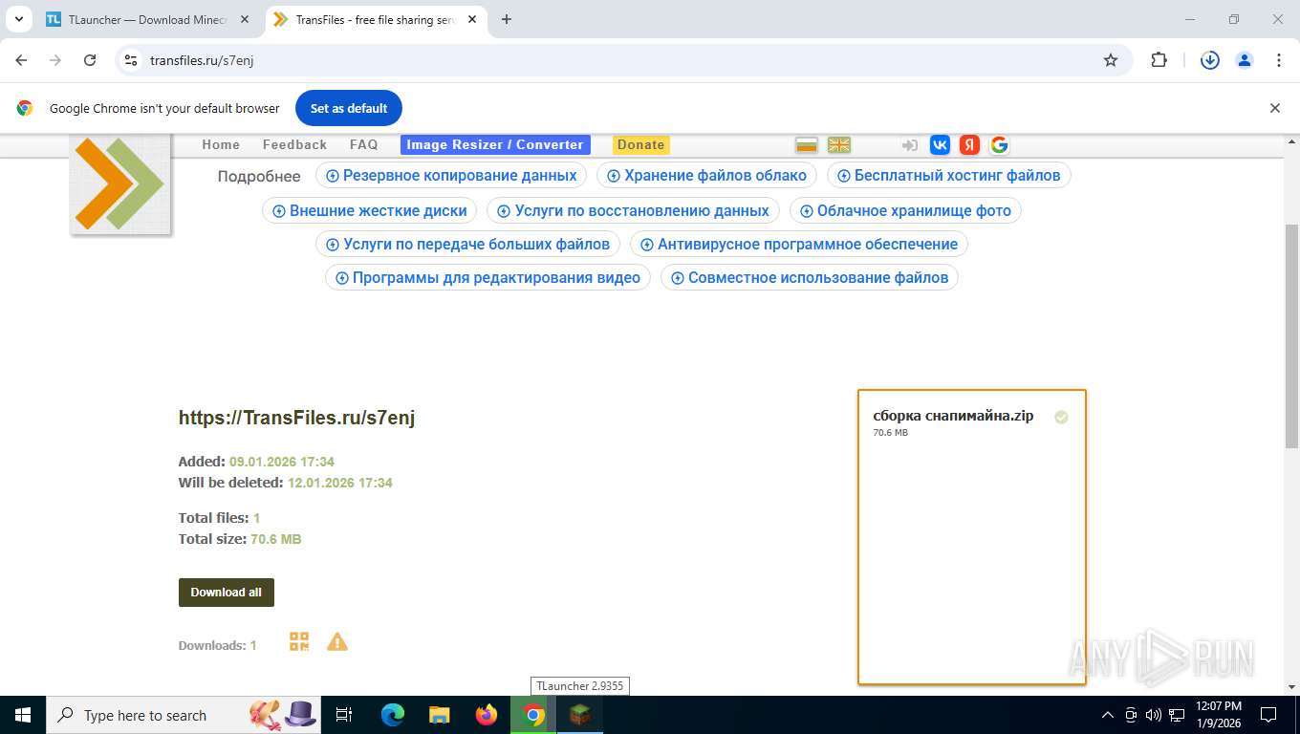Image resolution: width=1300 pixels, height=734 pixels.
Task: Click Download all button
Action: [x=227, y=593]
